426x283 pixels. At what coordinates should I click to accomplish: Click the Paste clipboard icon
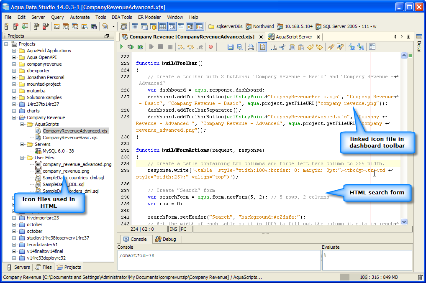point(301,47)
